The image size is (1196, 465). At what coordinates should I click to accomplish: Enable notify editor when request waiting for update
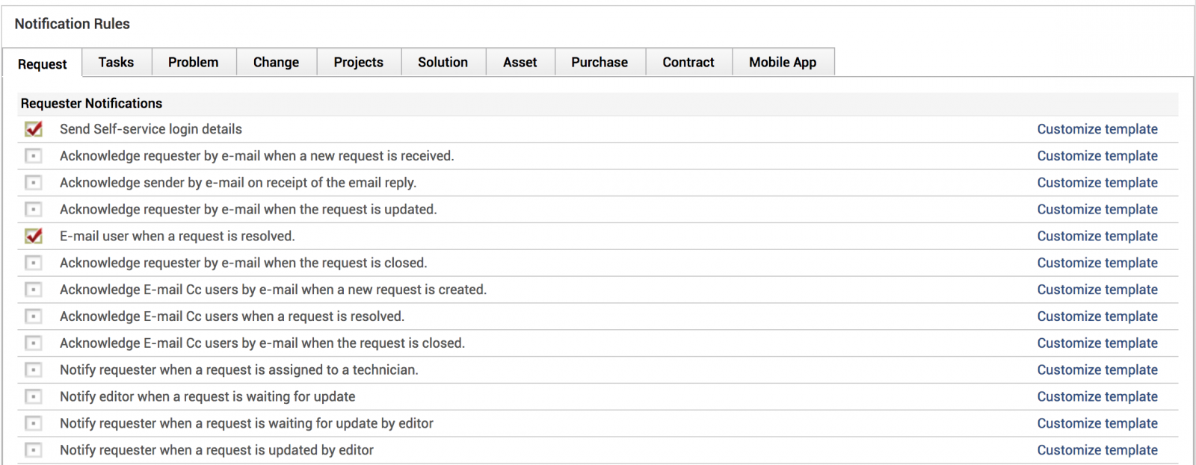point(34,397)
